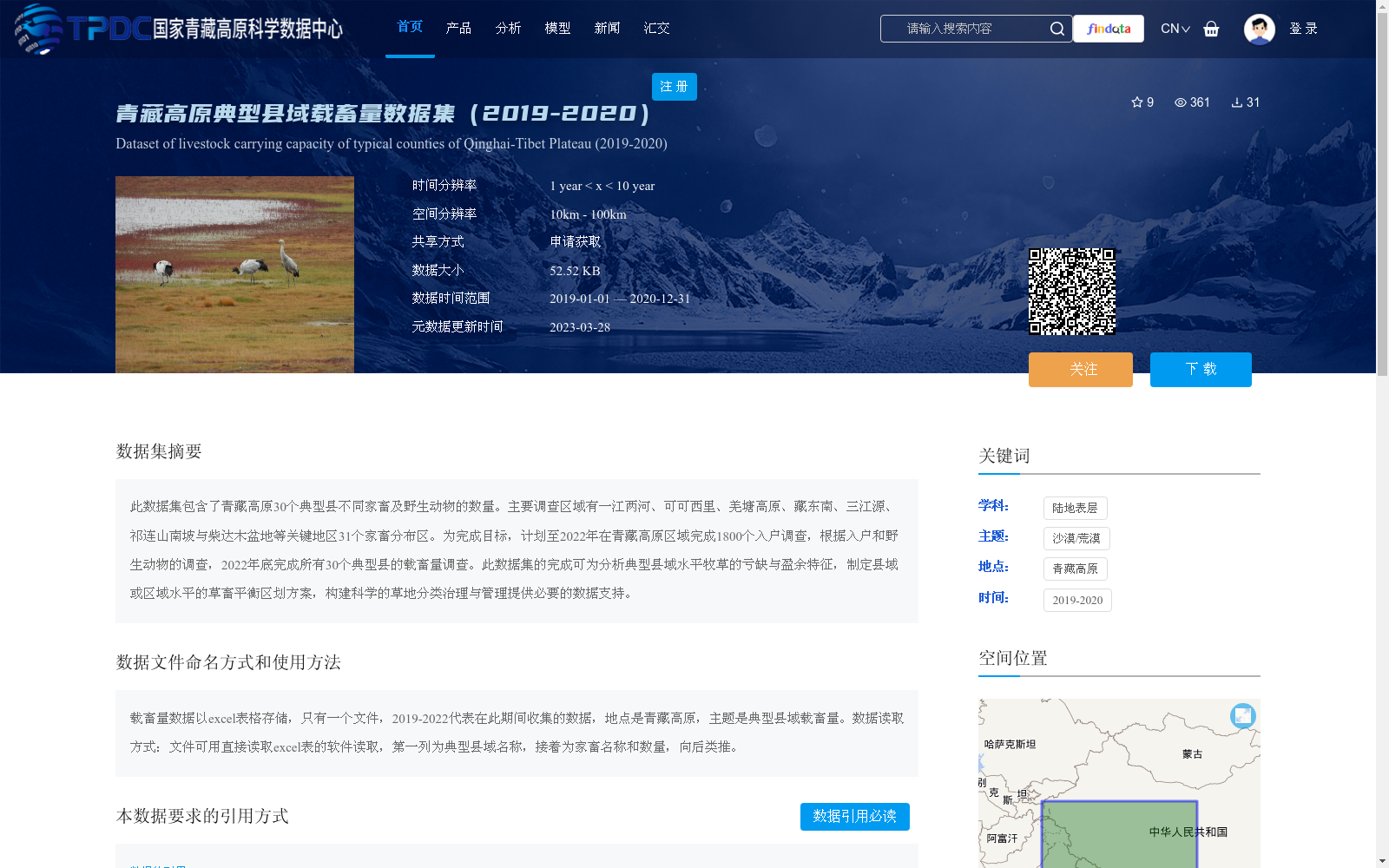Click the dataset QR code
The image size is (1389, 868).
pyautogui.click(x=1072, y=292)
